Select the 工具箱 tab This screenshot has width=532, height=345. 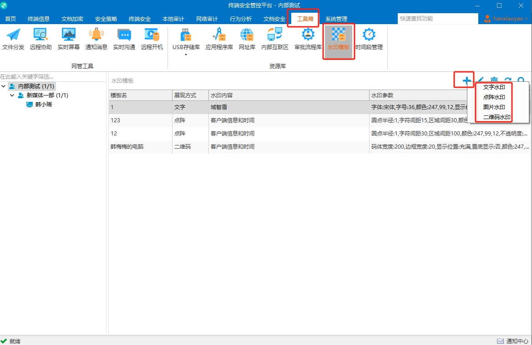click(305, 19)
